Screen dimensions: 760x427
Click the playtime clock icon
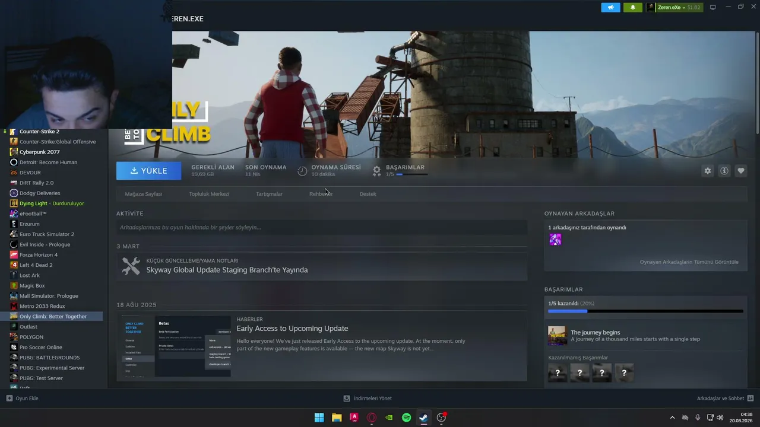[302, 171]
